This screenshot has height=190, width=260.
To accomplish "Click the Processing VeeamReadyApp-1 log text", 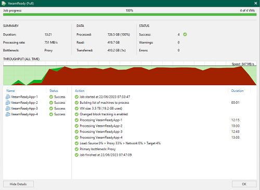I will coord(101,120).
